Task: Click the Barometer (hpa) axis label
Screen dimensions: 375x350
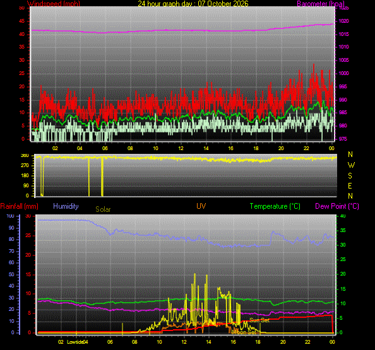Action: tap(321, 4)
